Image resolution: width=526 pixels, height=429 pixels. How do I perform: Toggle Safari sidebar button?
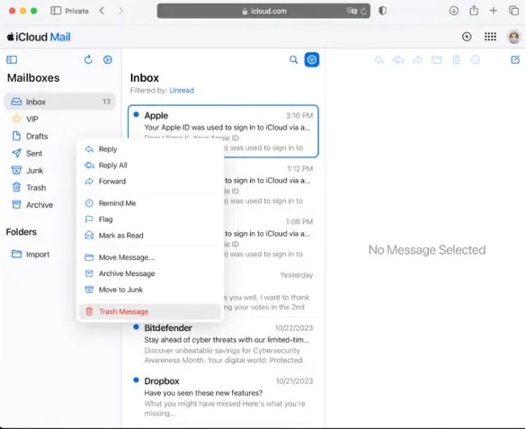click(x=56, y=11)
